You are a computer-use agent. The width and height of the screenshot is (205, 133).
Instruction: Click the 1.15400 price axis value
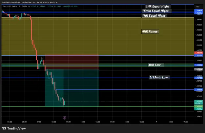(198, 117)
